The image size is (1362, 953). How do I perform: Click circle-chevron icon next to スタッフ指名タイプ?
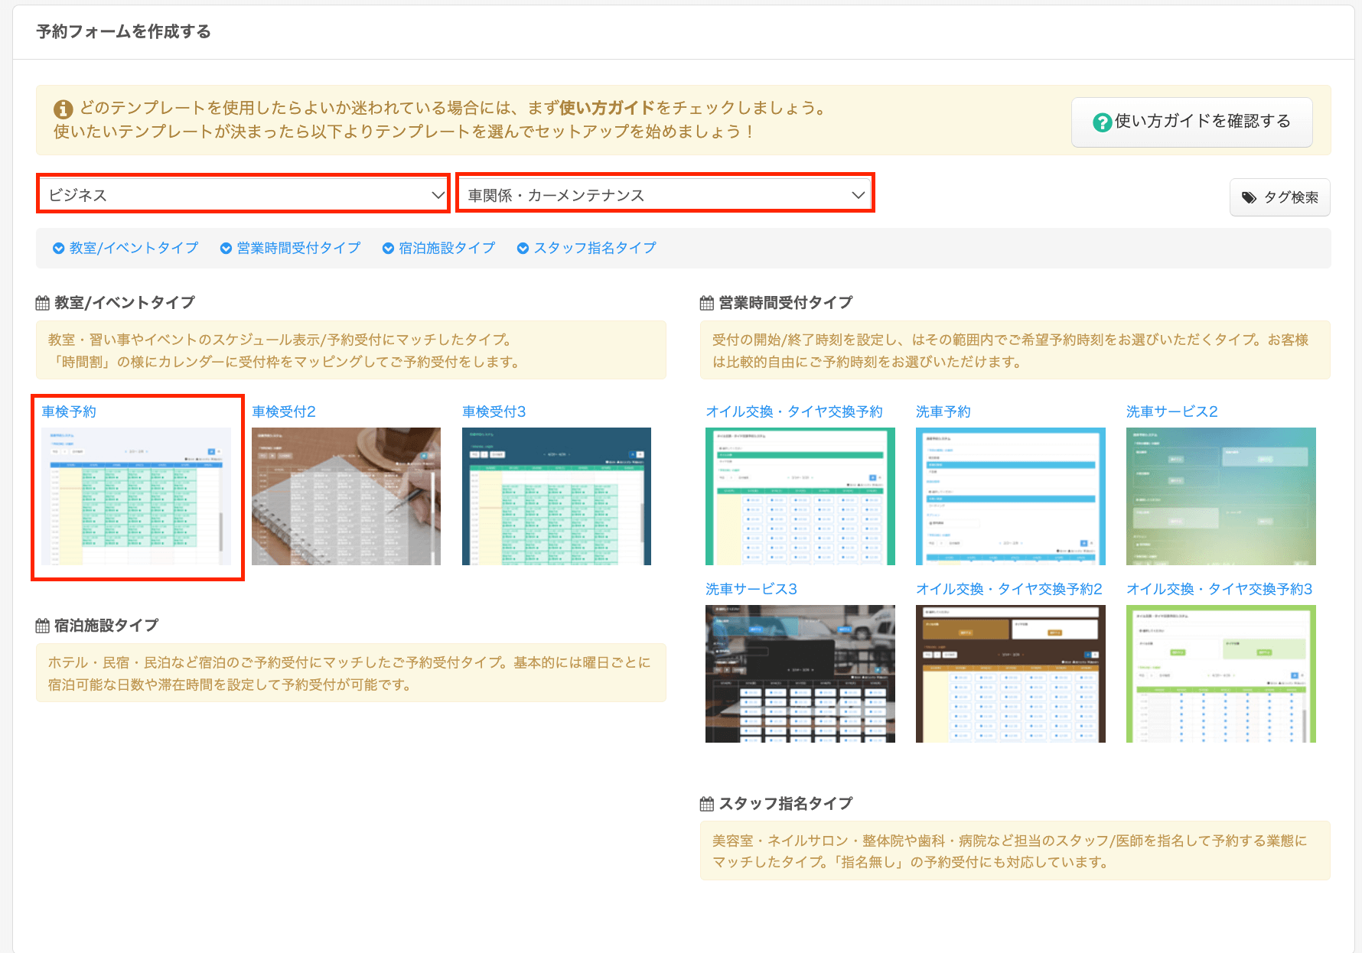523,249
